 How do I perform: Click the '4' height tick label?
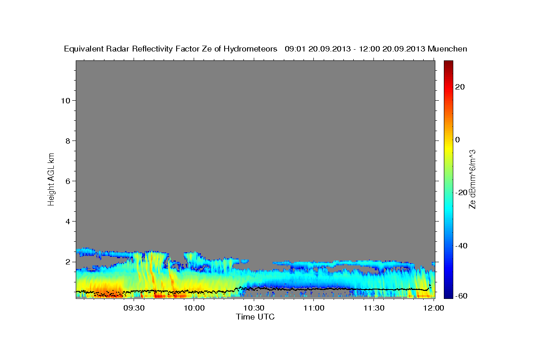68,222
